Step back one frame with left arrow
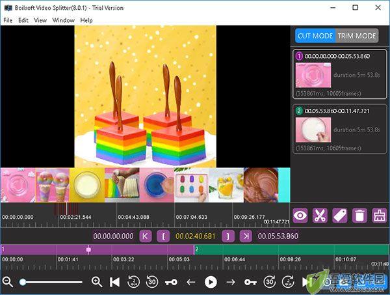Image resolution: width=390 pixels, height=295 pixels. tap(190, 282)
